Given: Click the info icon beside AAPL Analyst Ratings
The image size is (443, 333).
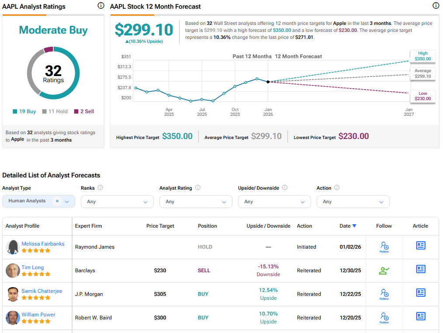Looking at the screenshot, I should pos(101,6).
